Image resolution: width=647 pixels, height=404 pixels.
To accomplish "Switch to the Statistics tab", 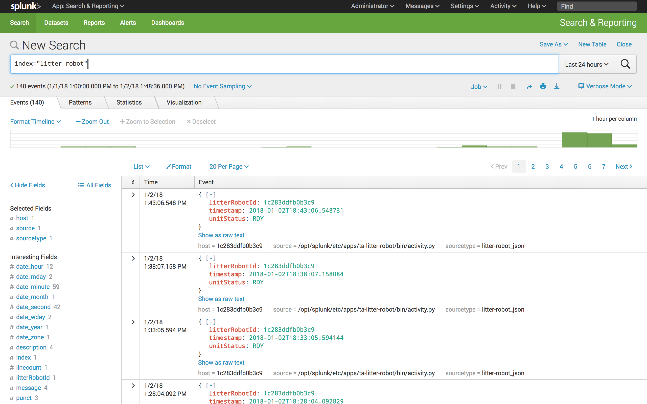I will coord(129,102).
